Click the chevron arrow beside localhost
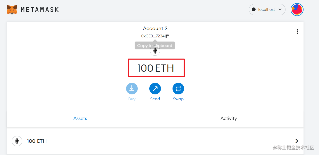 coord(280,10)
